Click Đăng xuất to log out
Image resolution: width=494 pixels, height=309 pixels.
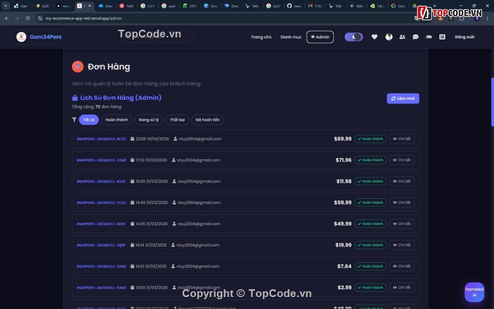pyautogui.click(x=465, y=37)
